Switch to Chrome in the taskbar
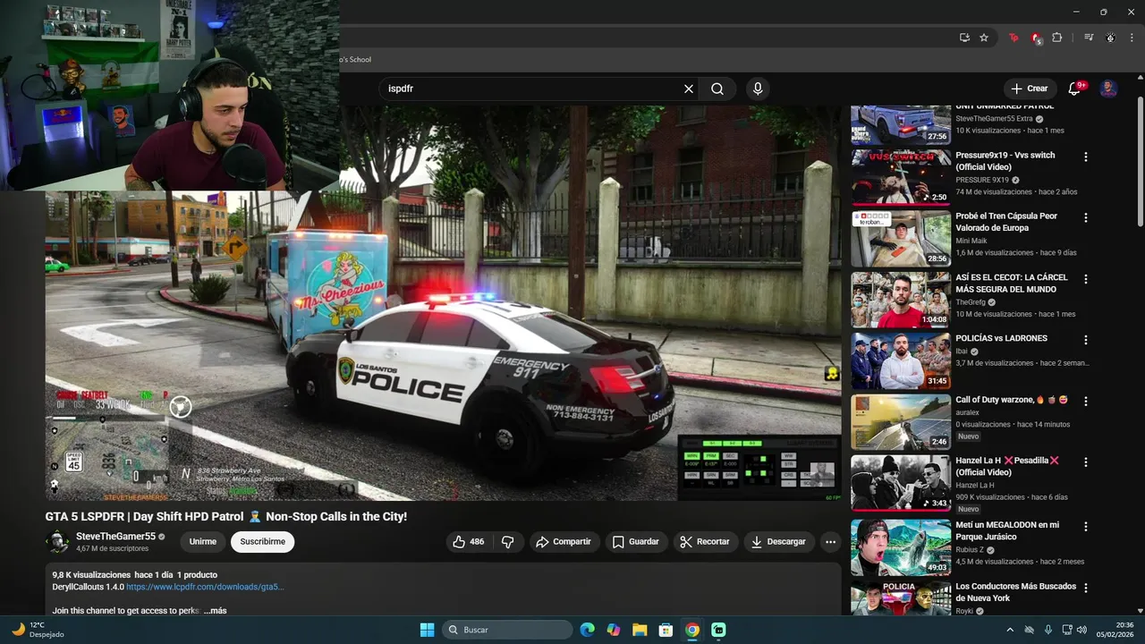This screenshot has height=644, width=1145. pyautogui.click(x=692, y=630)
